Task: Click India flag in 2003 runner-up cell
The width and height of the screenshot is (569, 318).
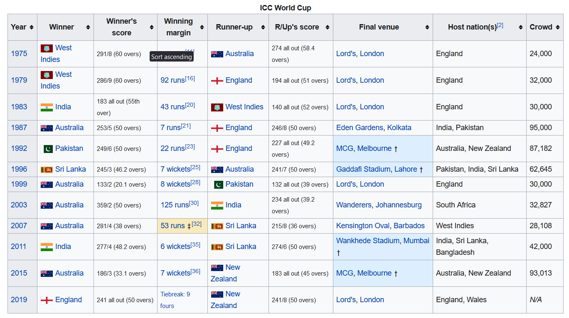Action: coord(217,205)
